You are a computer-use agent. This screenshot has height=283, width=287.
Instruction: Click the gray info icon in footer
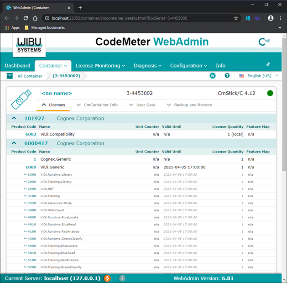(122, 278)
